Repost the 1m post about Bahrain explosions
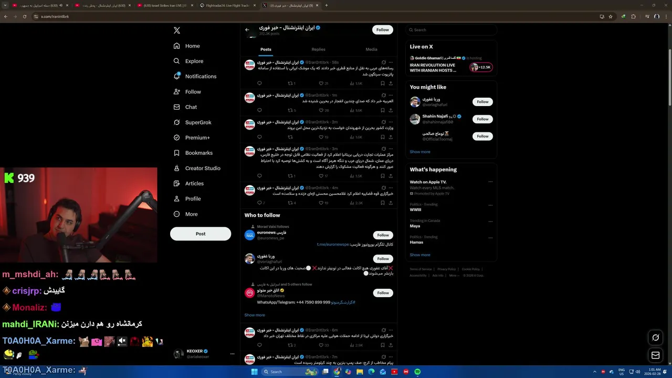 pyautogui.click(x=290, y=110)
